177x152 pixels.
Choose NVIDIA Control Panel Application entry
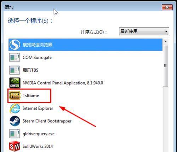coord(86,83)
